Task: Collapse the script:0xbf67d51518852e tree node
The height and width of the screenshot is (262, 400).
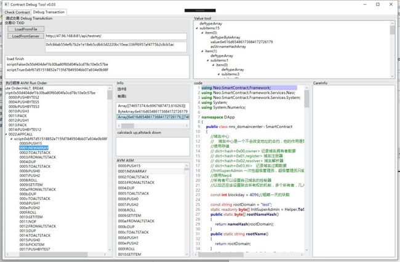Action: point(11,138)
